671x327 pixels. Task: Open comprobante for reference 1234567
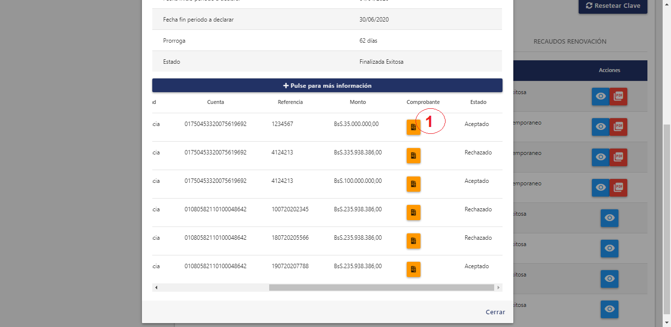click(413, 127)
